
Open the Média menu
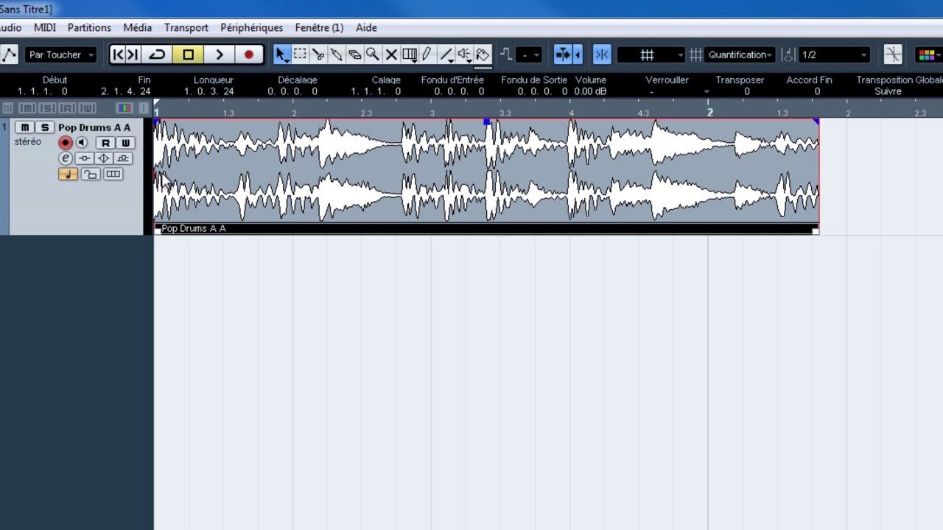138,27
